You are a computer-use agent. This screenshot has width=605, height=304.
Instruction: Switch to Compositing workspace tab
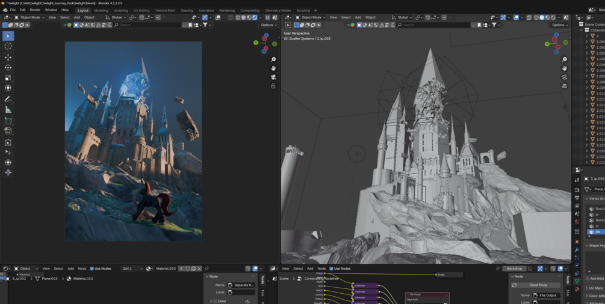pyautogui.click(x=250, y=10)
